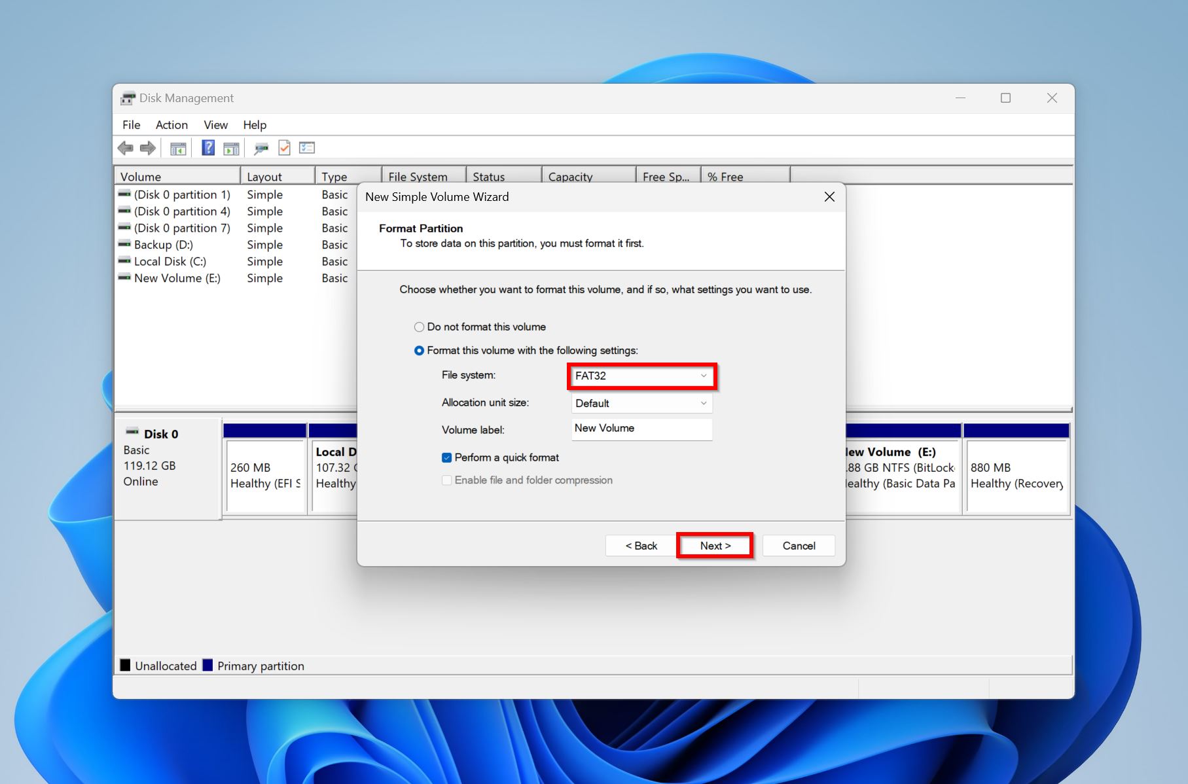
Task: Click the Back arrow toolbar icon
Action: click(x=125, y=149)
